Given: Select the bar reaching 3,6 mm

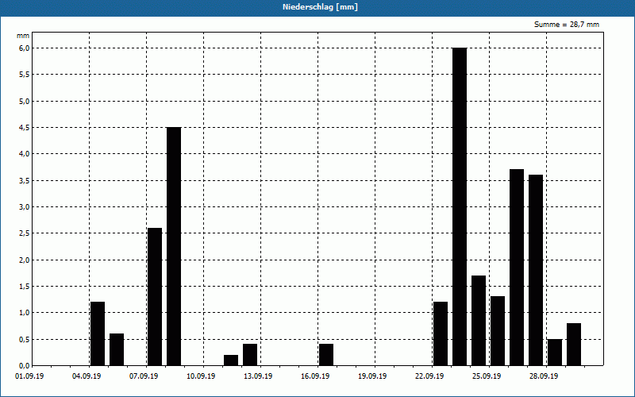Looking at the screenshot, I should (x=536, y=270).
